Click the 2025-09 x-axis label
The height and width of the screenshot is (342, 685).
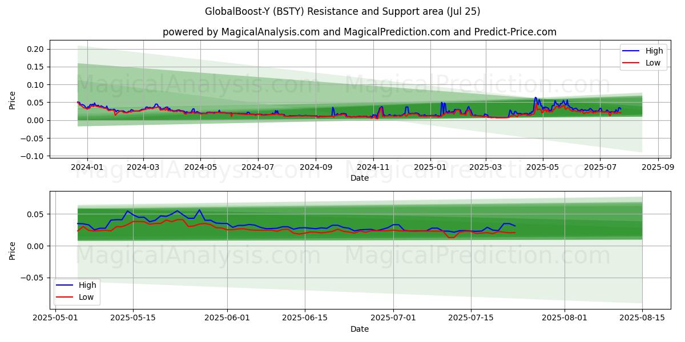[x=658, y=167]
